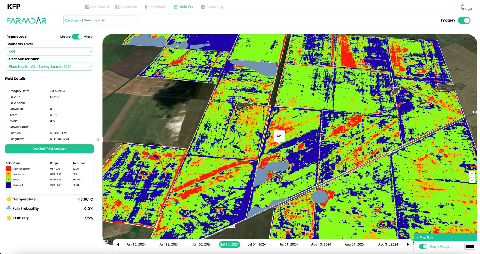Open the Cropscan tab

126,7
